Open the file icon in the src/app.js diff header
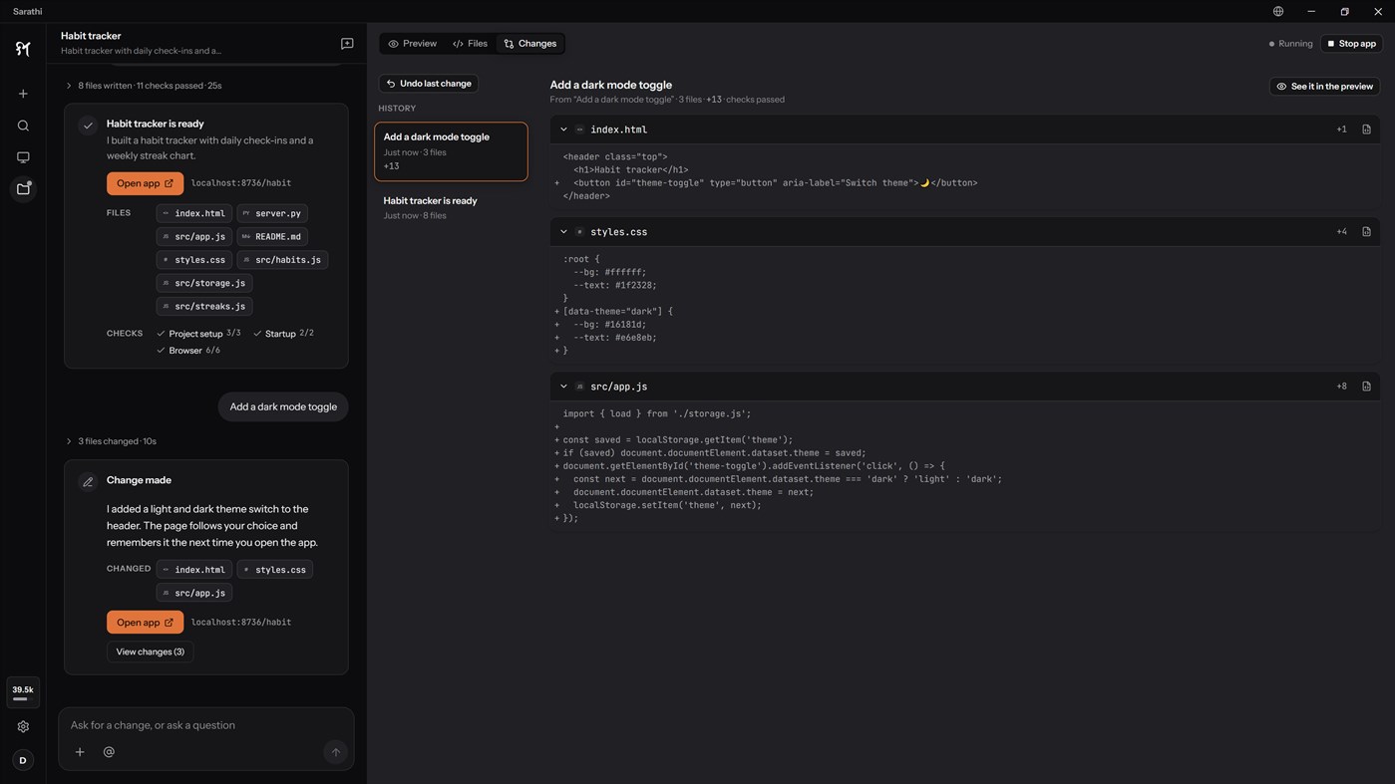Screen dimensions: 1395x784 [x=1366, y=387]
